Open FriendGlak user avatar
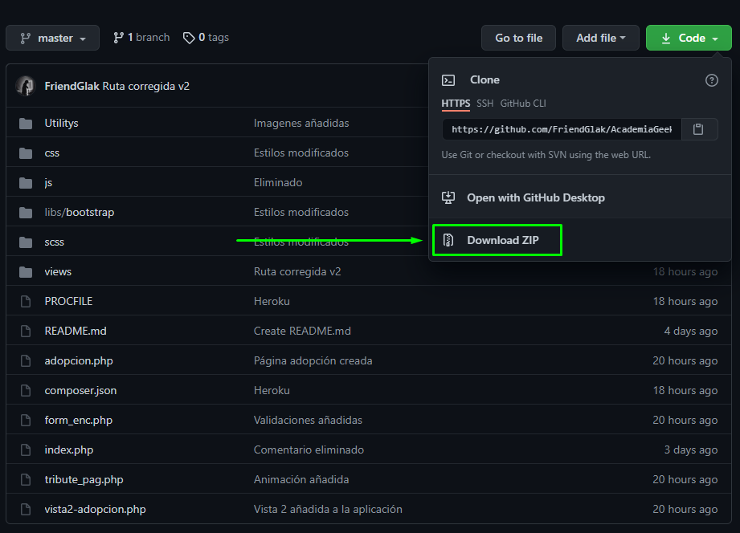This screenshot has height=533, width=740. point(26,87)
